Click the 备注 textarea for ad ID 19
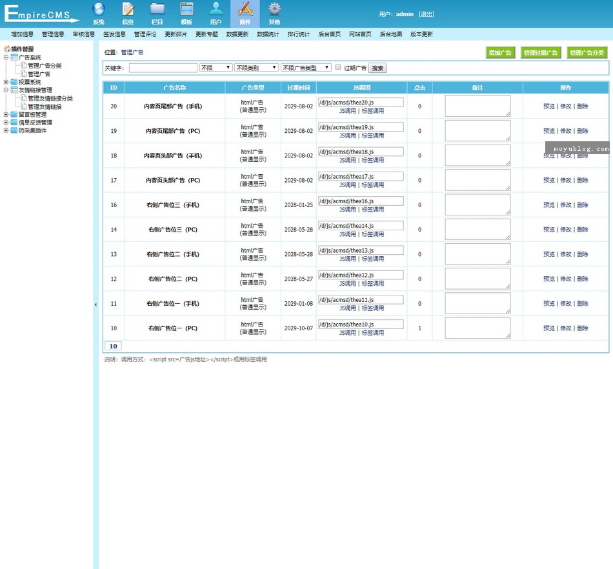 tap(477, 130)
